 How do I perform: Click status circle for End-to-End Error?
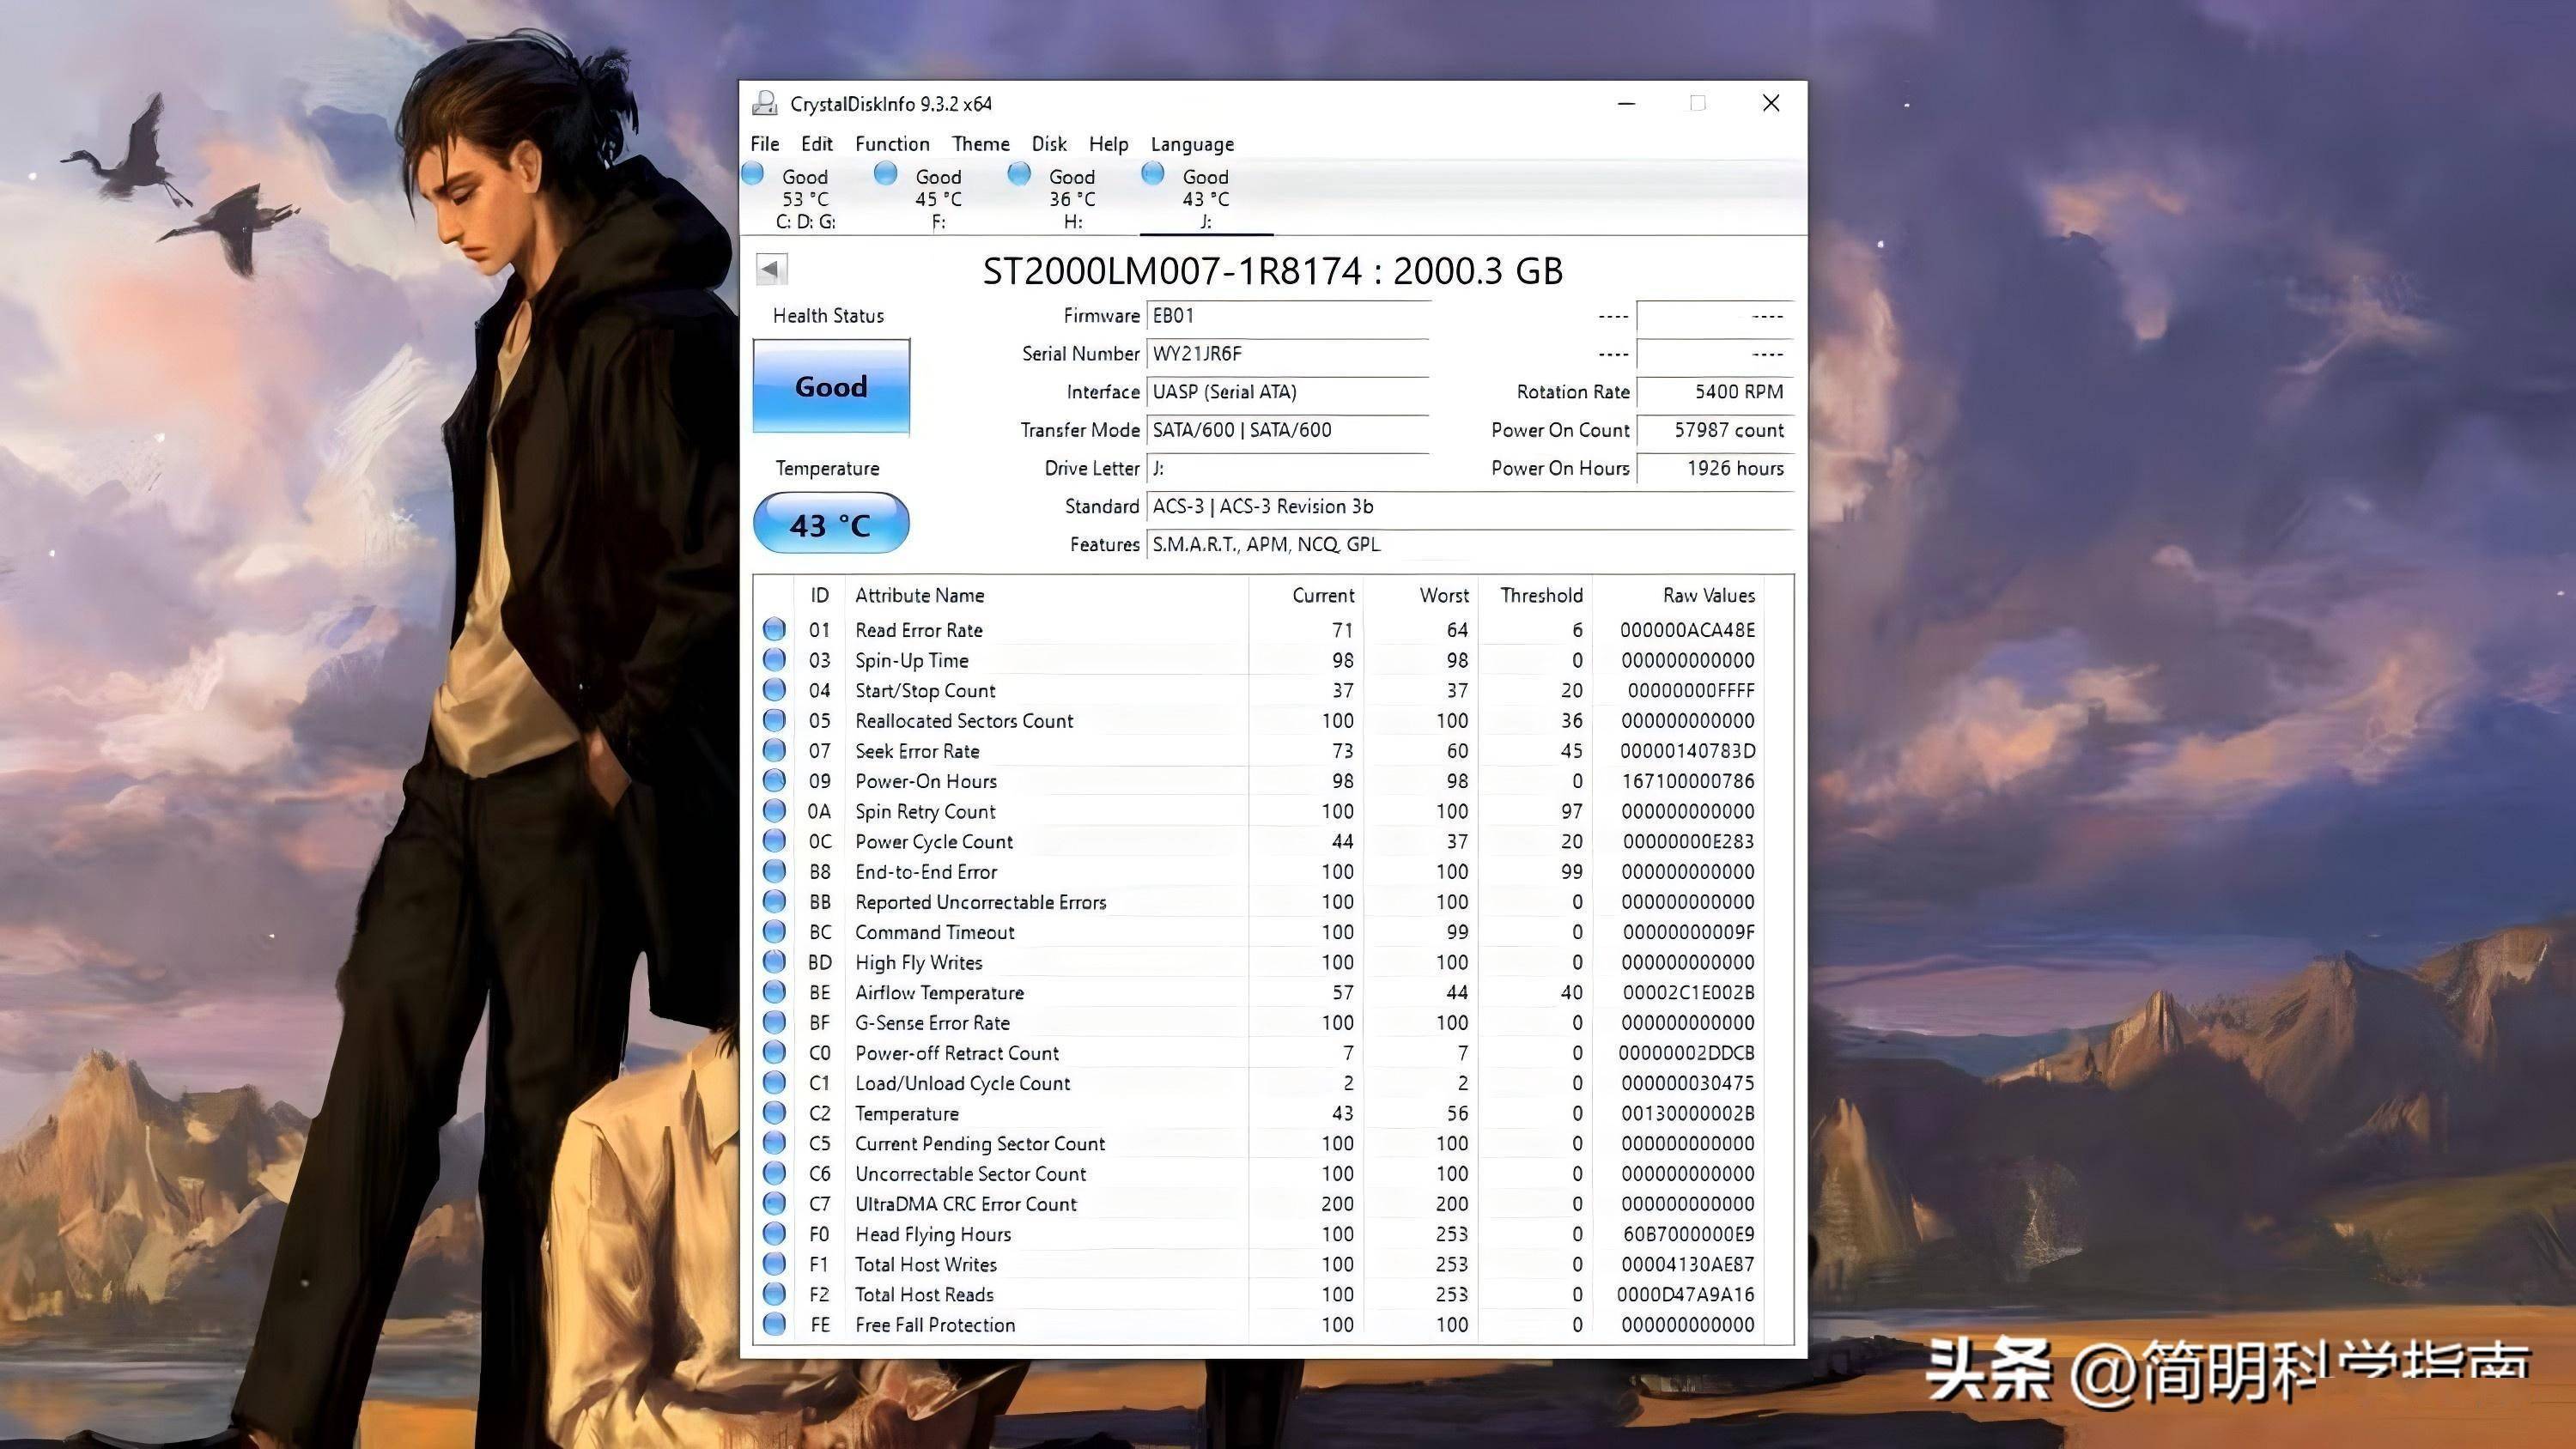pyautogui.click(x=774, y=871)
